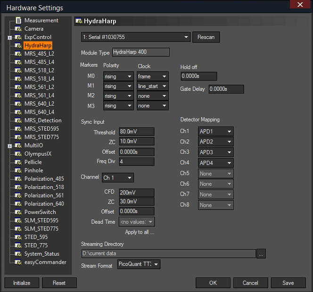
Task: Open Ch1 detector mapping APD1 dropdown
Action: click(216, 132)
